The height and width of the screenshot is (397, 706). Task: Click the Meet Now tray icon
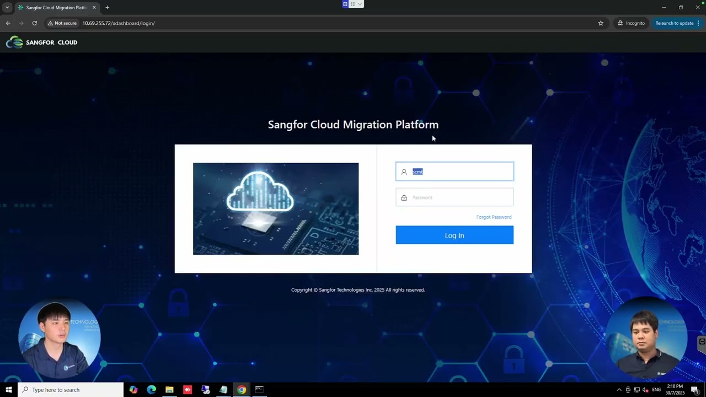[628, 390]
